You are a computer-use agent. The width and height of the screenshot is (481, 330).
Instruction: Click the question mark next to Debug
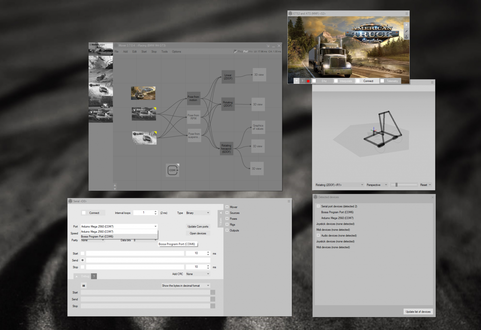pos(94,276)
